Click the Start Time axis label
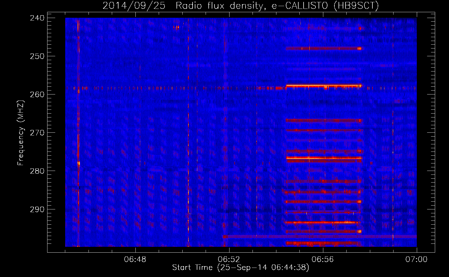Viewport: 449px width, 277px height. [x=241, y=268]
